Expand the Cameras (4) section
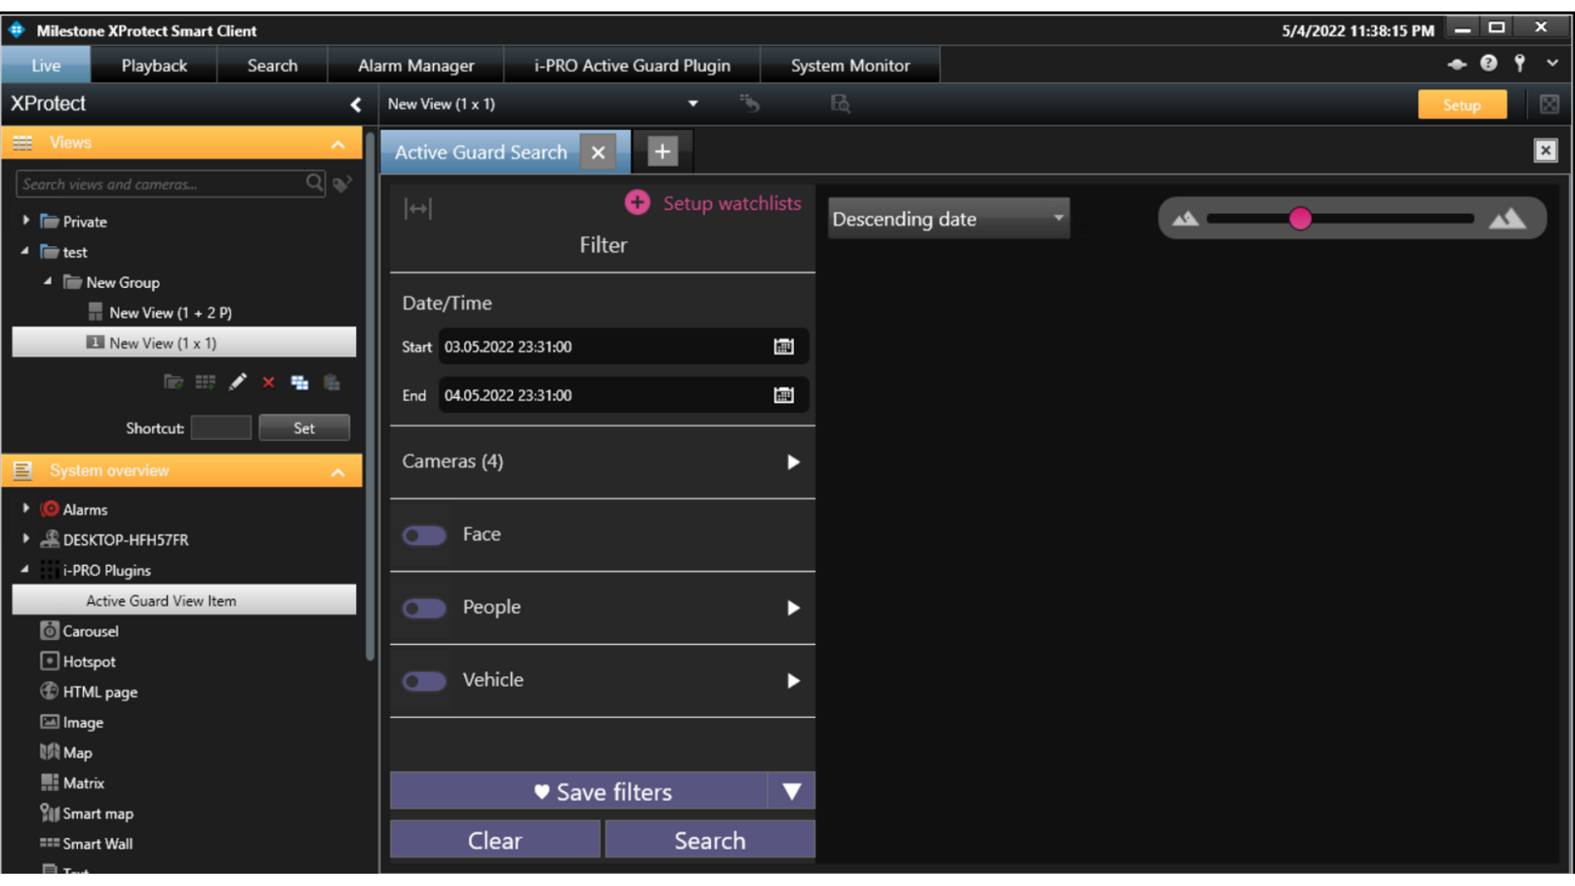The height and width of the screenshot is (886, 1575). point(792,462)
